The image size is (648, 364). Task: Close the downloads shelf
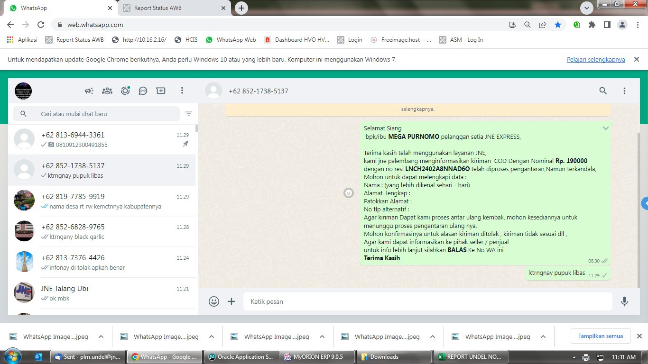point(639,336)
